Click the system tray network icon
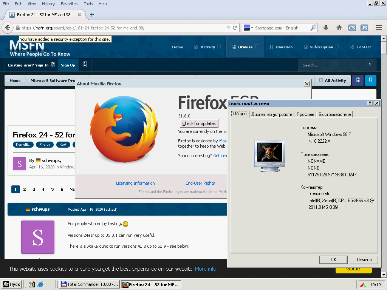This screenshot has height=290, width=387. pos(363,285)
